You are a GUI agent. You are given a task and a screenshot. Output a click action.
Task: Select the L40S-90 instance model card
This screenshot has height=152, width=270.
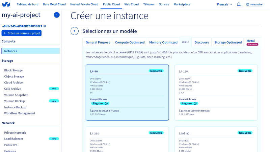coord(216,140)
